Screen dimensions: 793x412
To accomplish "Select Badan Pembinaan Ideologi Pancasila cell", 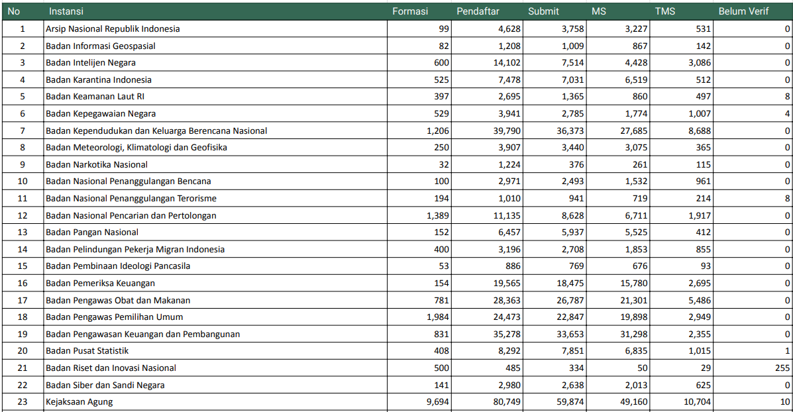I will click(215, 266).
